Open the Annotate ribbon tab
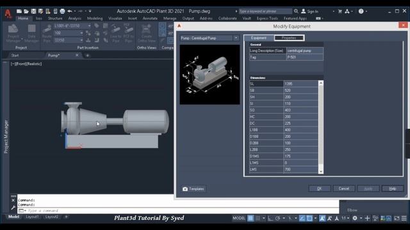 (x=150, y=19)
